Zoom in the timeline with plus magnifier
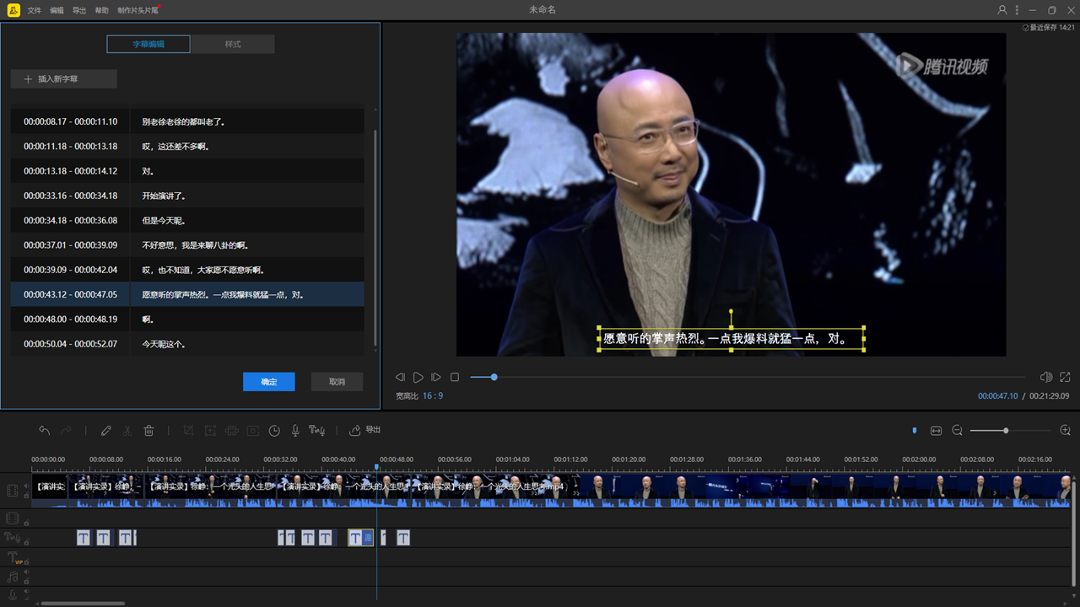The width and height of the screenshot is (1080, 607). click(1065, 431)
